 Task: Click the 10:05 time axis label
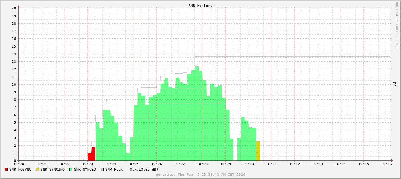133,164
